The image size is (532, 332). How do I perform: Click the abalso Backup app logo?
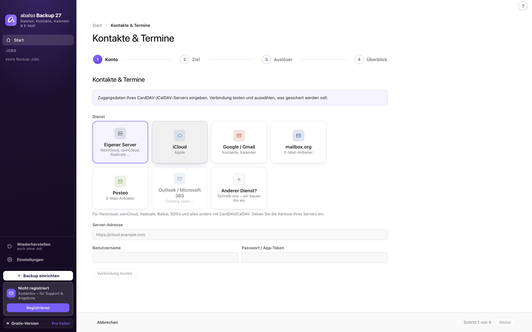(x=11, y=20)
